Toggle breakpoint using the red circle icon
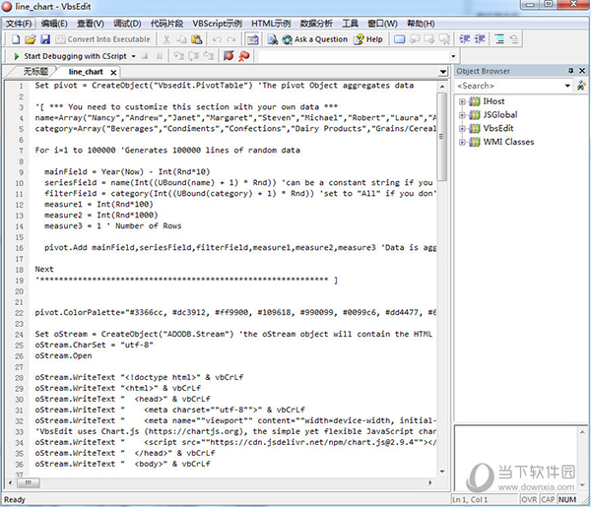 click(x=229, y=56)
